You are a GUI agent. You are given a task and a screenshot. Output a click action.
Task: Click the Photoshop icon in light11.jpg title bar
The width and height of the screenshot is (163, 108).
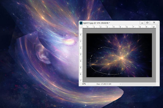pos(81,23)
